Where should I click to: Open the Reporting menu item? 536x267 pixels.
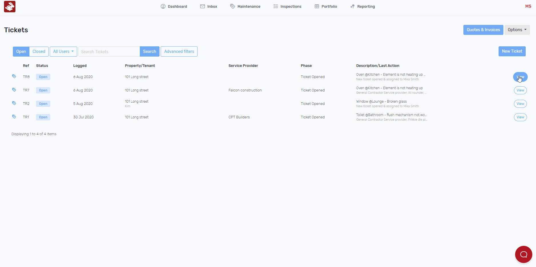(363, 6)
